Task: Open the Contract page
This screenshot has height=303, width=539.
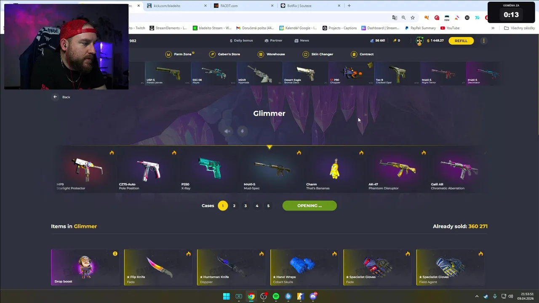Action: 363,54
